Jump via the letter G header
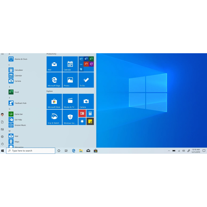Screen dimensions: 207x207 9,109
